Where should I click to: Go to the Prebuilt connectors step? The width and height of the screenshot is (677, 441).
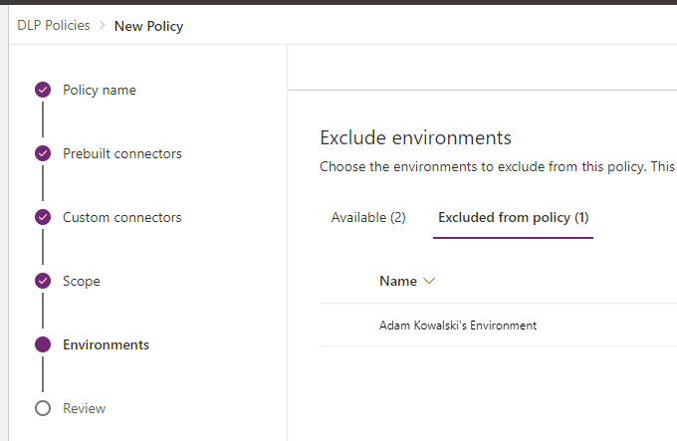pyautogui.click(x=122, y=153)
